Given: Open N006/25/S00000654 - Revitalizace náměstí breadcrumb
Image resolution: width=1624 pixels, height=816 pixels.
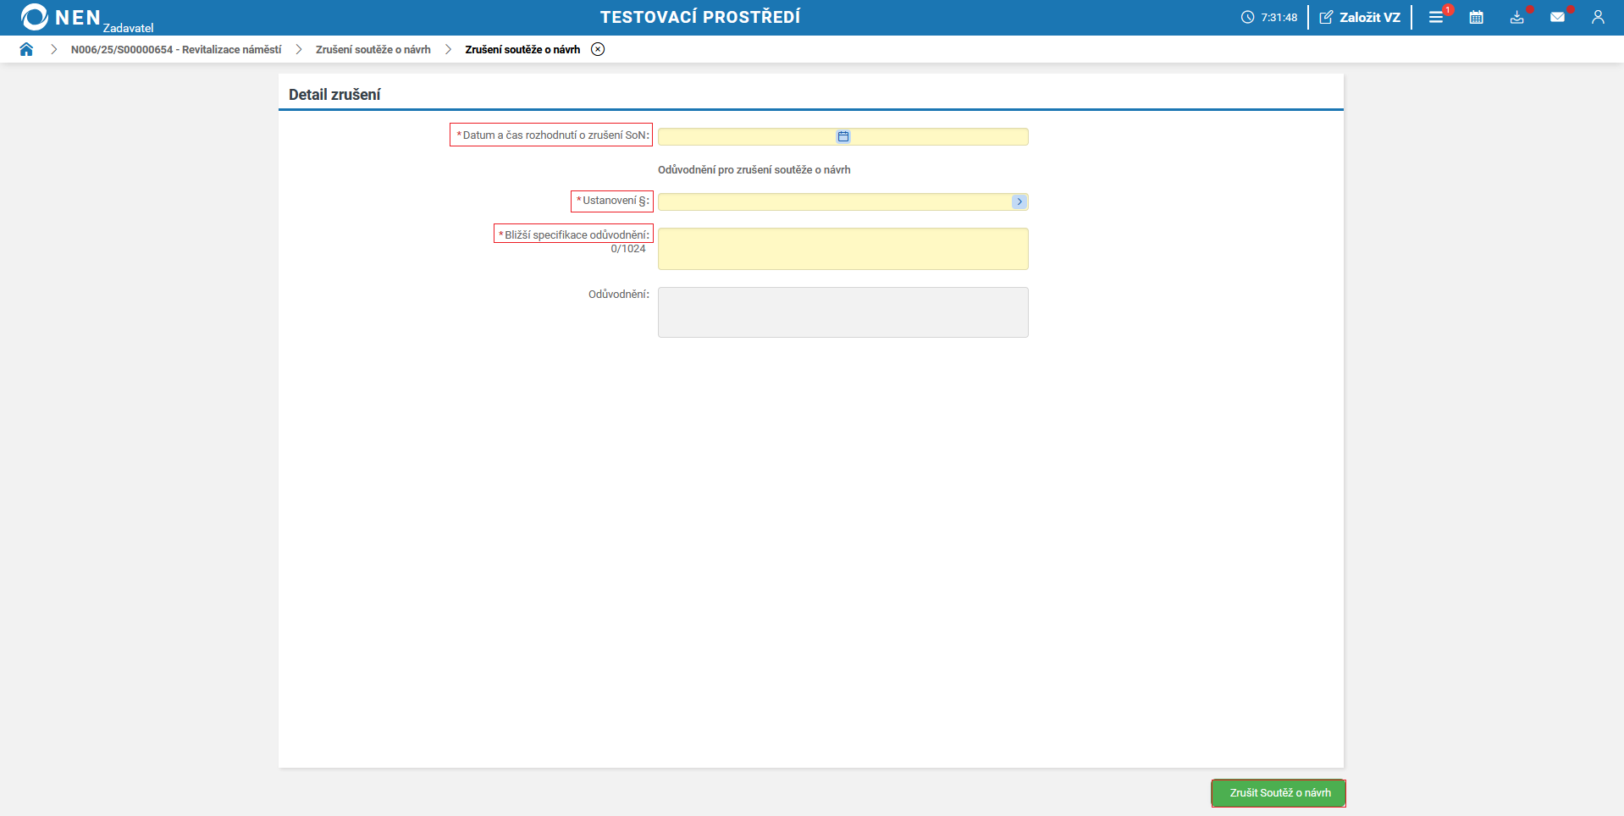Looking at the screenshot, I should [176, 49].
